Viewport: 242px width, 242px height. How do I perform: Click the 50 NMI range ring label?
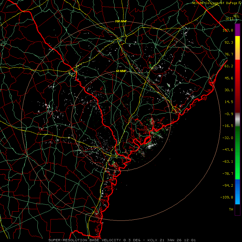121,71
